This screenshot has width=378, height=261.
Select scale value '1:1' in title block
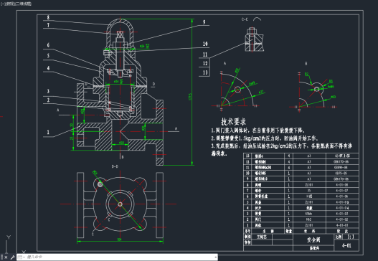(351, 237)
